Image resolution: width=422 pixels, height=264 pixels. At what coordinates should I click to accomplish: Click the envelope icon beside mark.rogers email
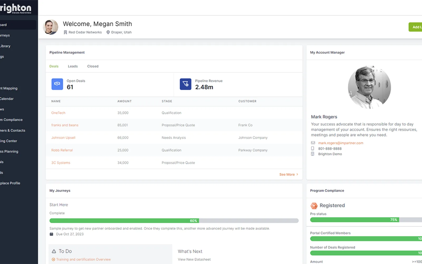(313, 143)
